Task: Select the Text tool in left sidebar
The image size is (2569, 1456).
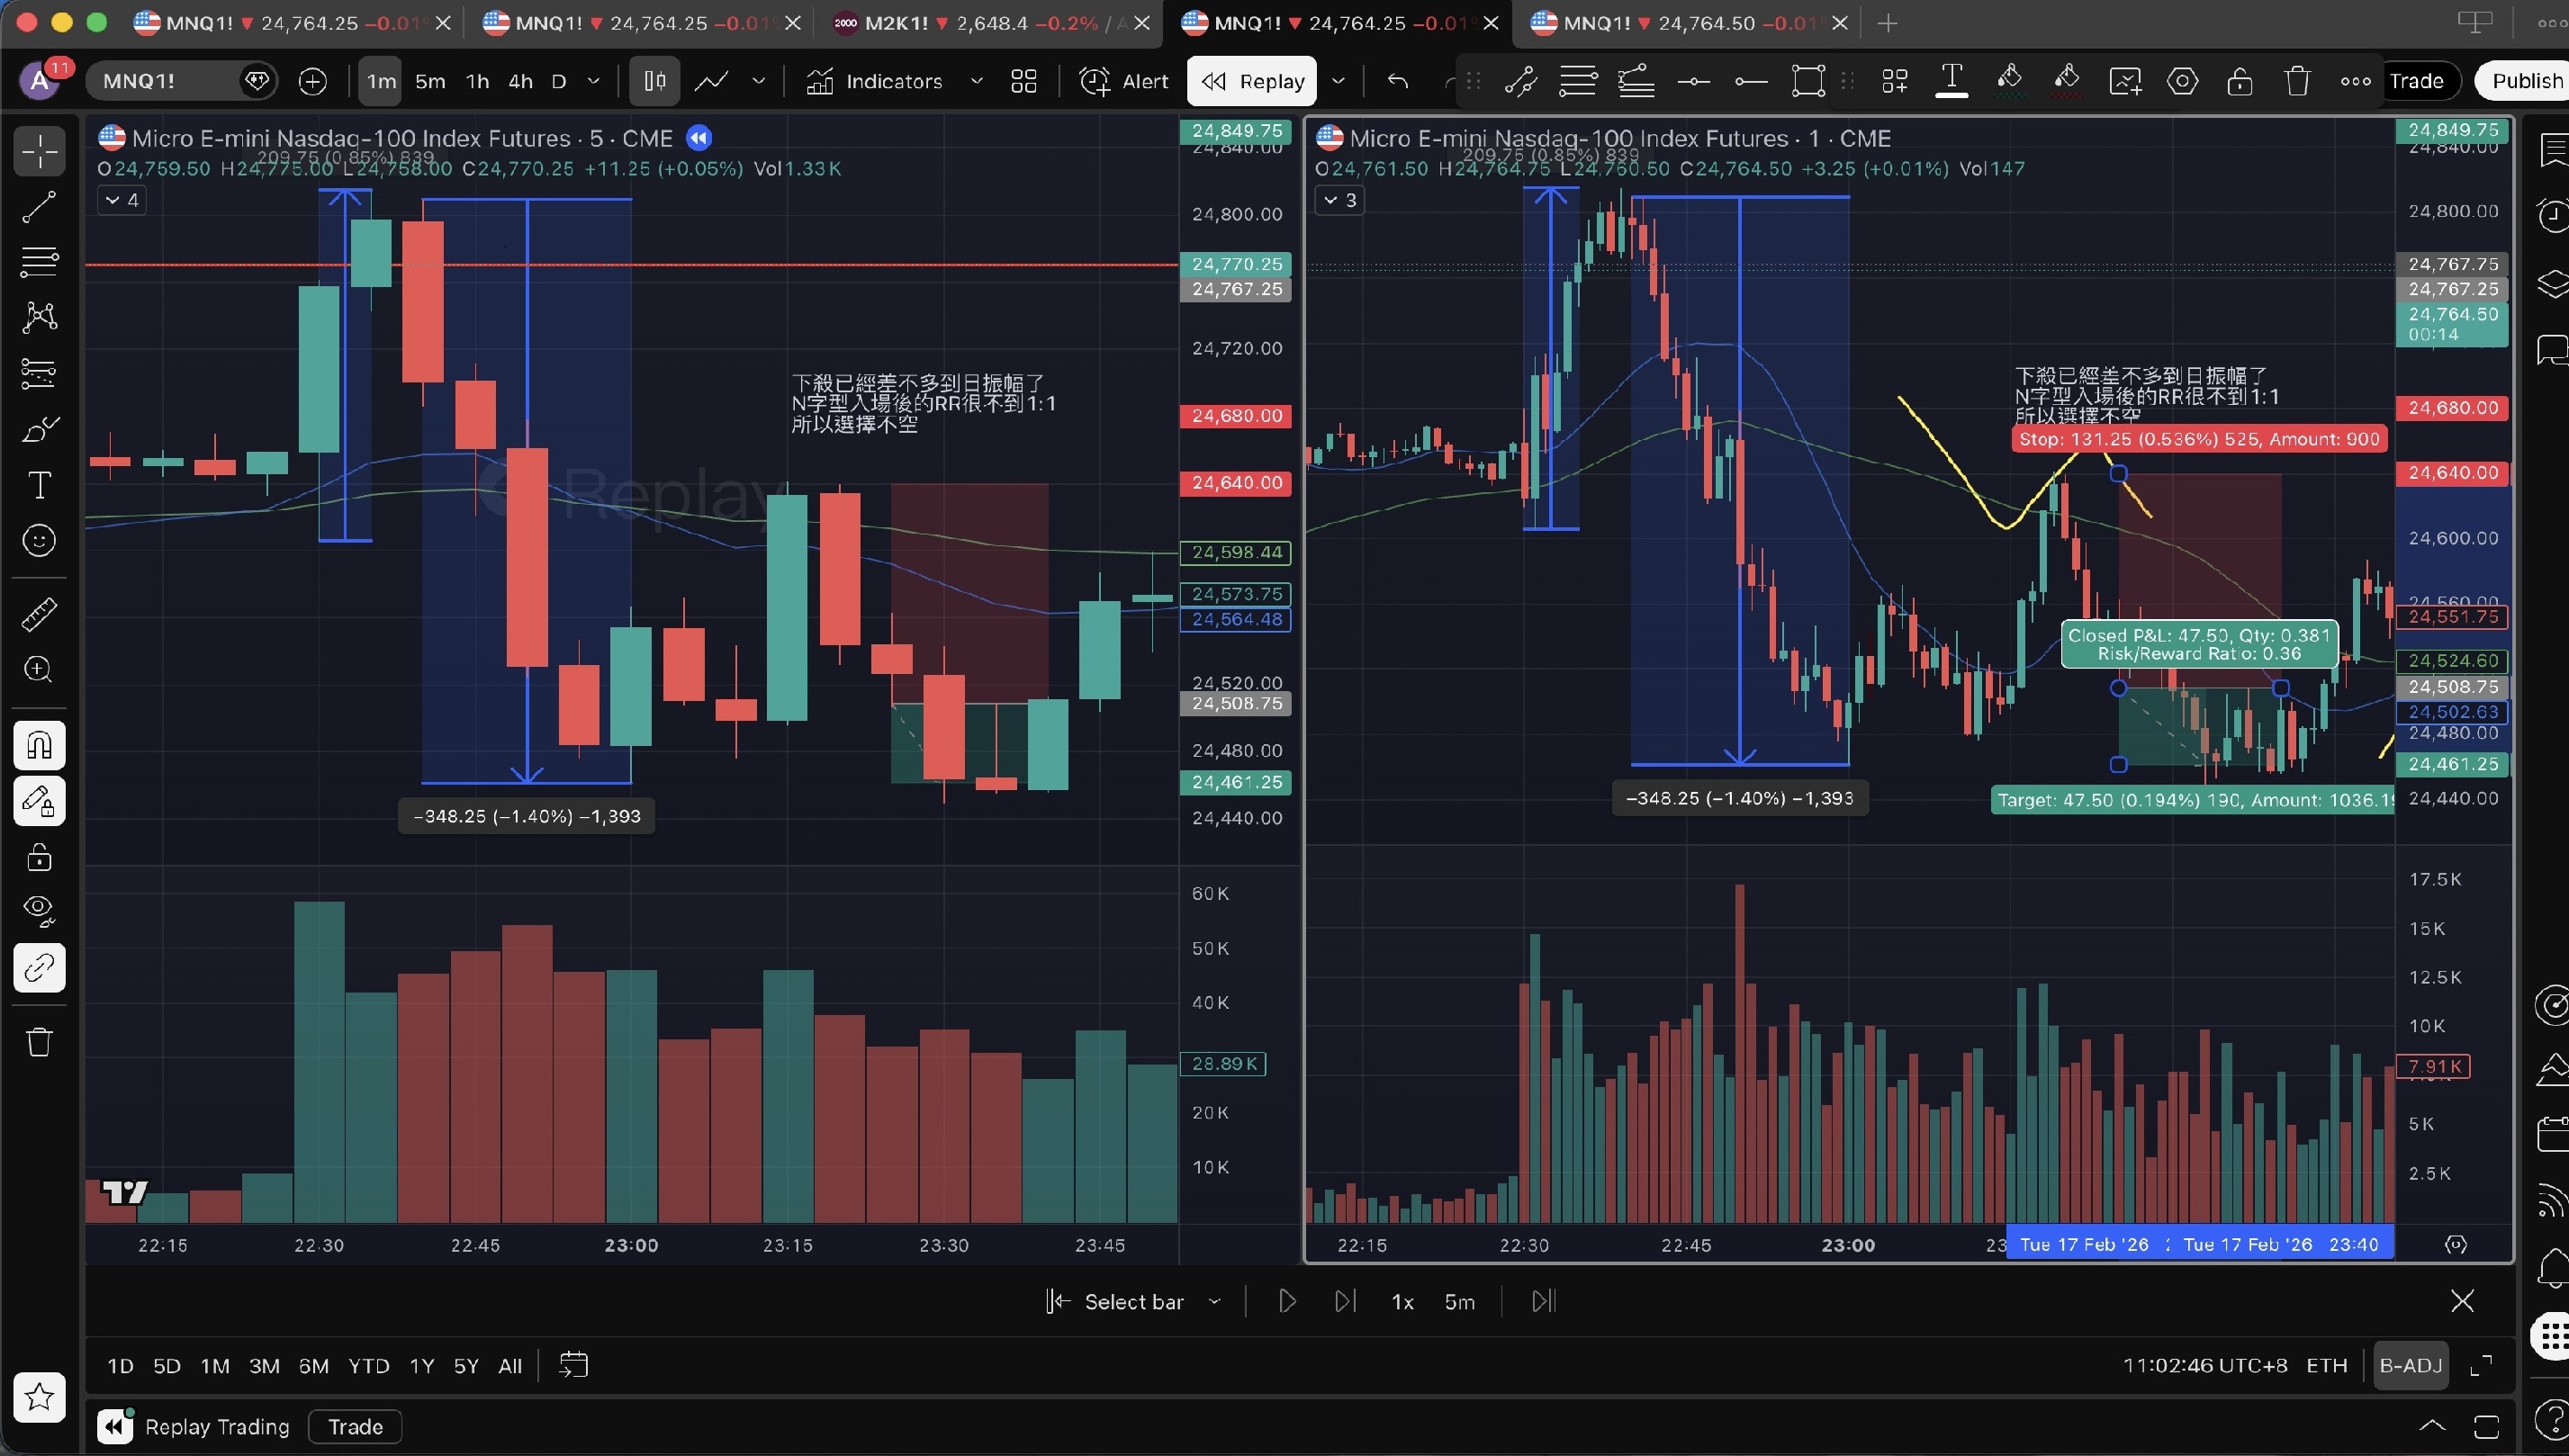Action: [39, 485]
